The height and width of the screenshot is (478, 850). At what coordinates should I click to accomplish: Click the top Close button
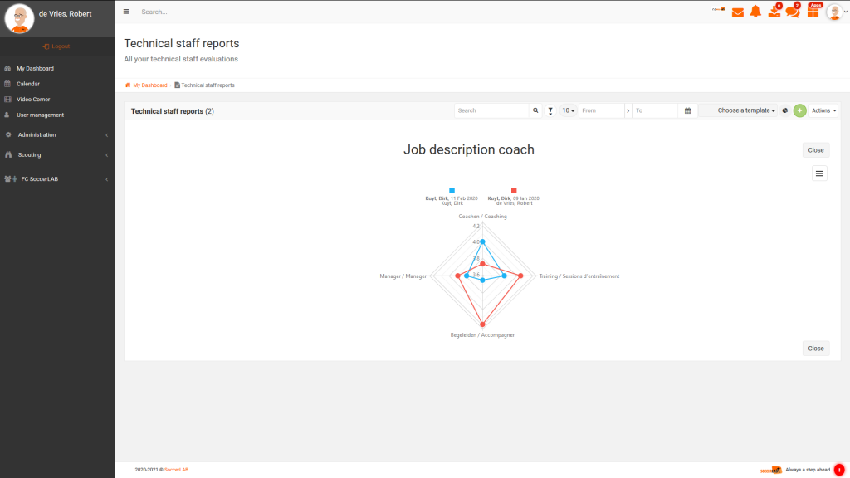click(x=815, y=150)
